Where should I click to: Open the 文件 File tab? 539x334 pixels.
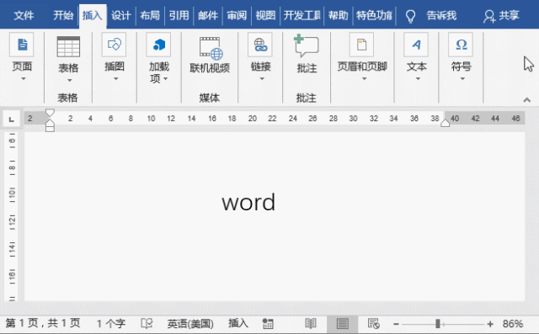(x=24, y=15)
